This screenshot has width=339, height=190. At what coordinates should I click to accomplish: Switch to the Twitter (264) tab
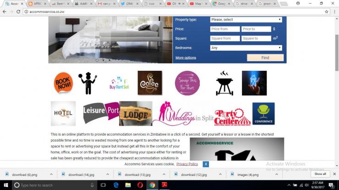coord(129,4)
